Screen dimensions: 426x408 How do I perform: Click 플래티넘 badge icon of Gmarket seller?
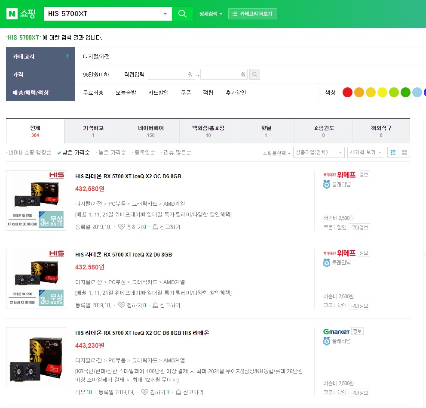(327, 341)
